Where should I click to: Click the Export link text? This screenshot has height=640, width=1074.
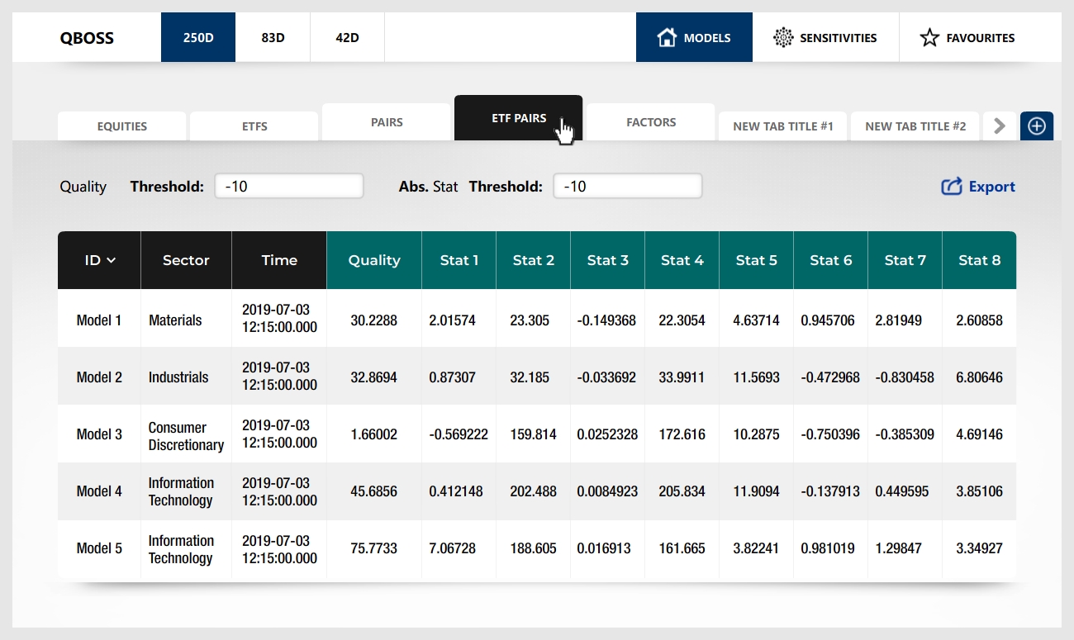tap(991, 187)
